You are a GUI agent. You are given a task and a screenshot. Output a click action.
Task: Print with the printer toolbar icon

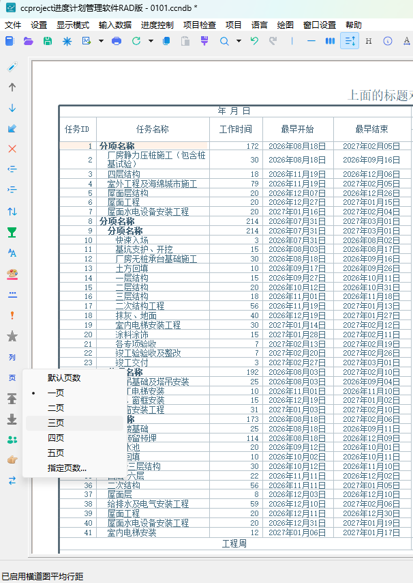pyautogui.click(x=117, y=41)
